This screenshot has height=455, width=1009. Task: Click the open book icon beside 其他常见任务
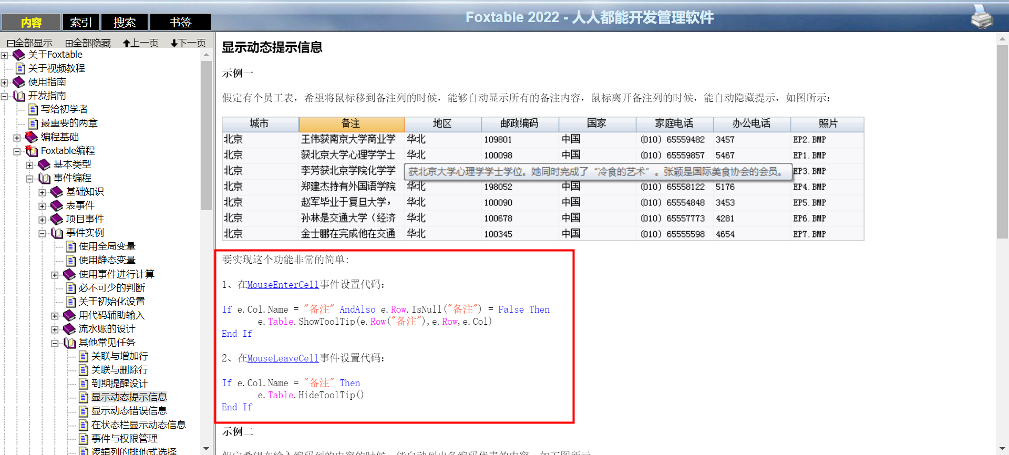pos(69,343)
